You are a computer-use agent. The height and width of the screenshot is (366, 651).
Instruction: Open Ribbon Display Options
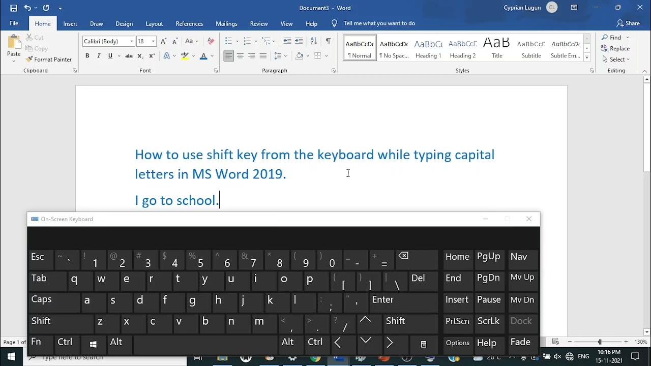pos(574,8)
